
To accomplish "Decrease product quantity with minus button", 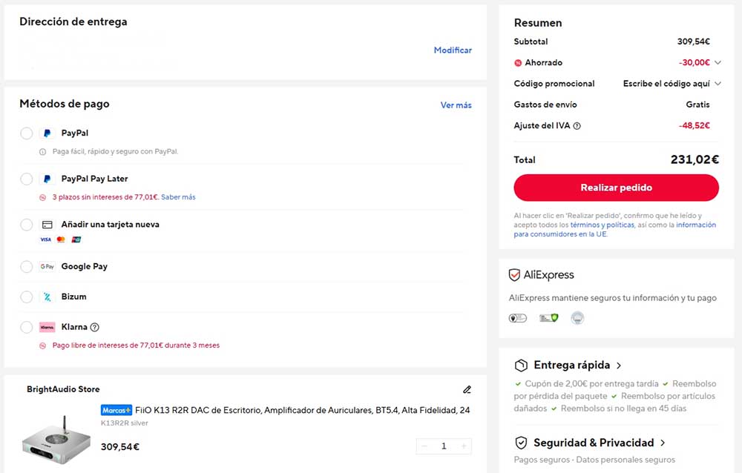I will [424, 446].
